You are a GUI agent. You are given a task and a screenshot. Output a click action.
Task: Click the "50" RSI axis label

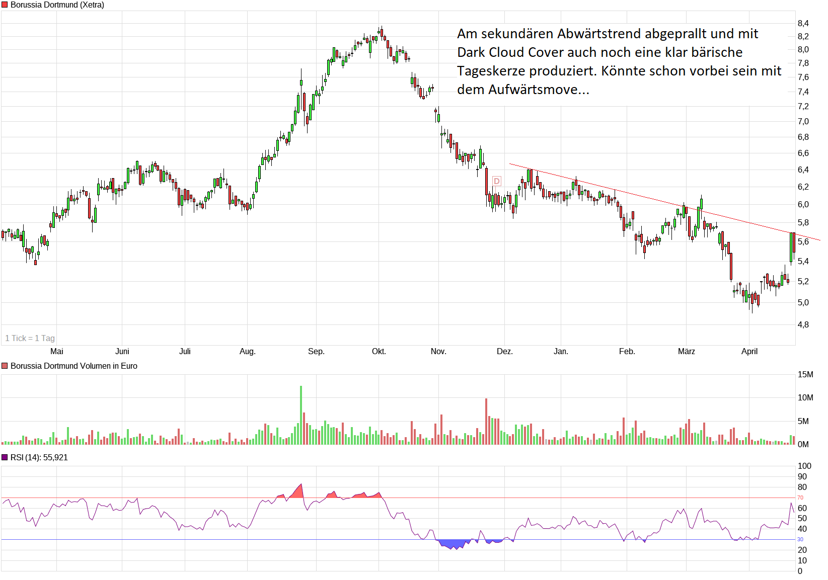tap(802, 519)
